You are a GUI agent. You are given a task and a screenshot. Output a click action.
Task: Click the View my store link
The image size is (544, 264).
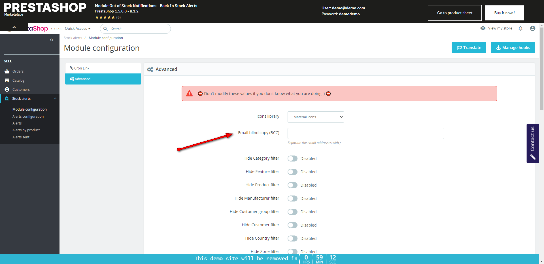point(500,28)
